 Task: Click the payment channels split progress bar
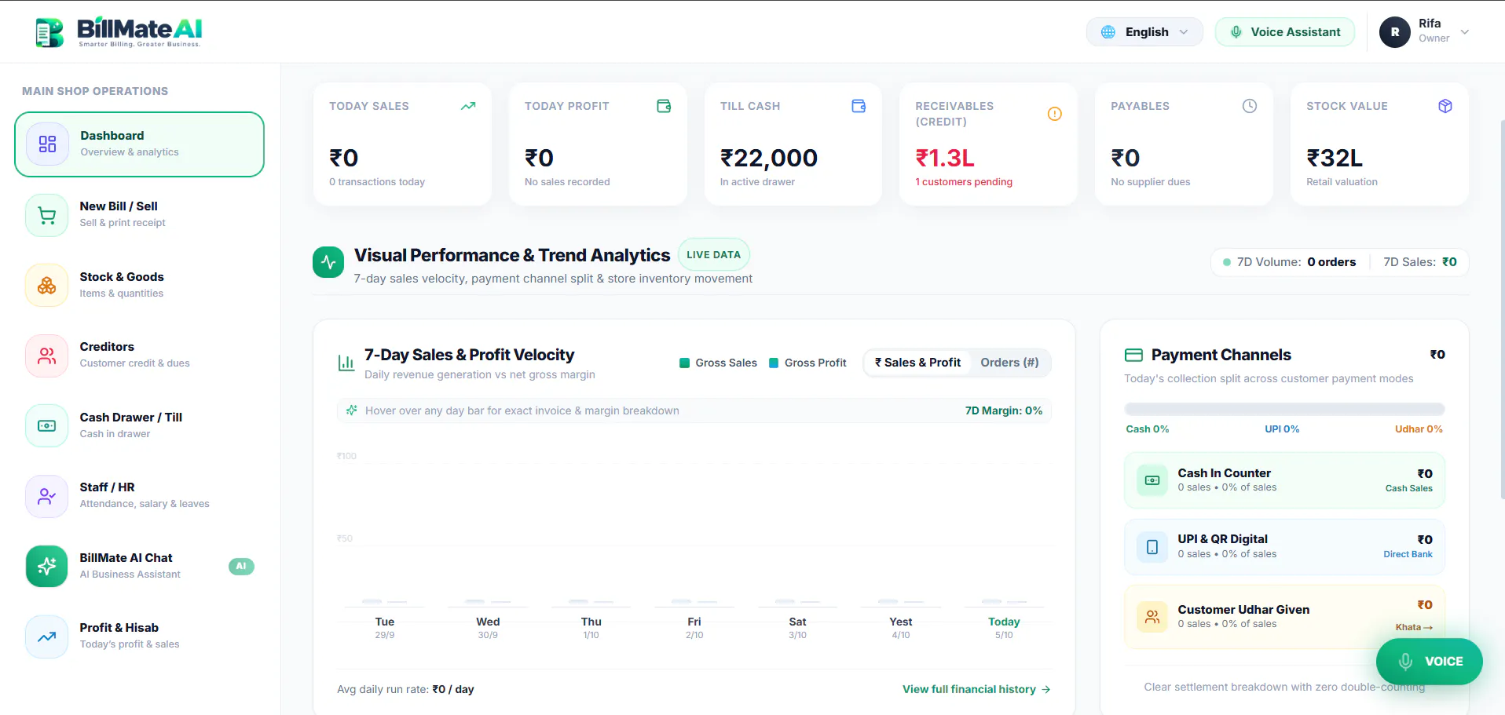pyautogui.click(x=1284, y=409)
